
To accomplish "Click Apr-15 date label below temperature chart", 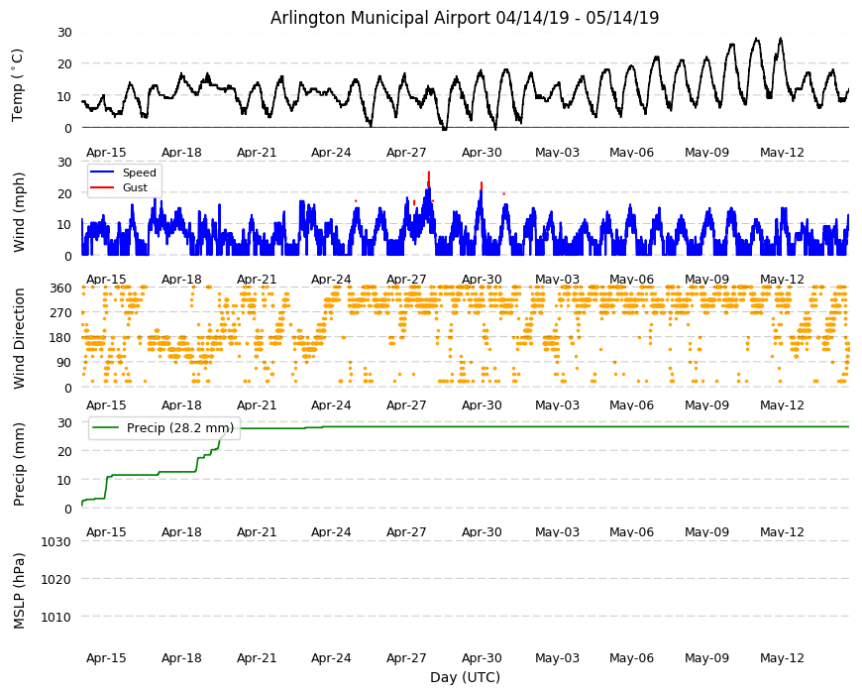I will [x=106, y=153].
